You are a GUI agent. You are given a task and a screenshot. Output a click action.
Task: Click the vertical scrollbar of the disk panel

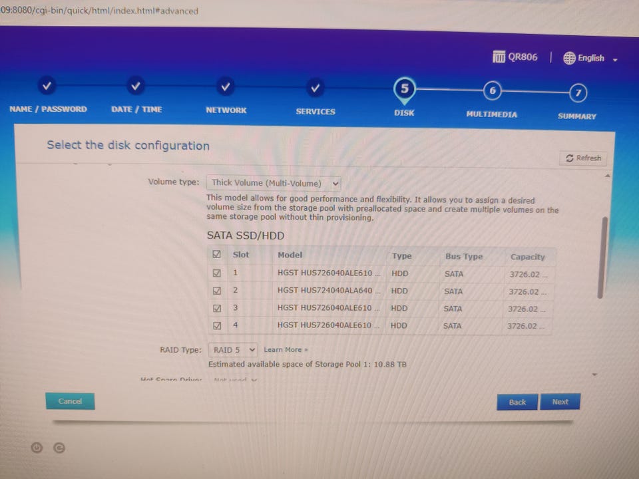click(602, 257)
